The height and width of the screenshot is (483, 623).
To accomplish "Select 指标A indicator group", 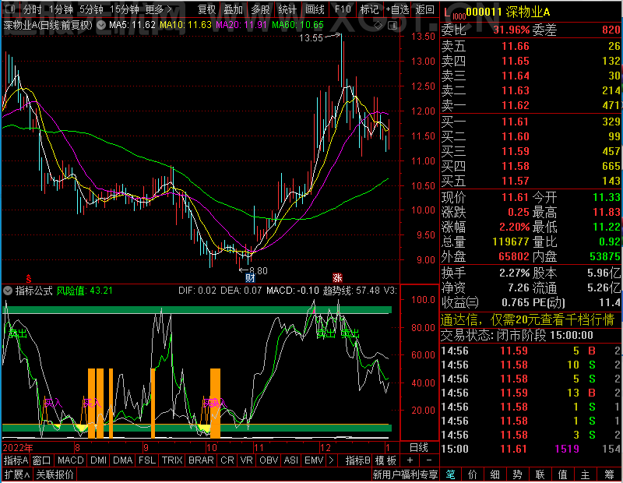I will click(16, 460).
